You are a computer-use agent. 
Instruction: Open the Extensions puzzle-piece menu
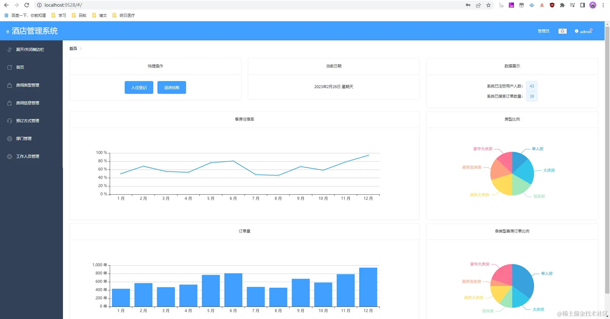click(562, 5)
